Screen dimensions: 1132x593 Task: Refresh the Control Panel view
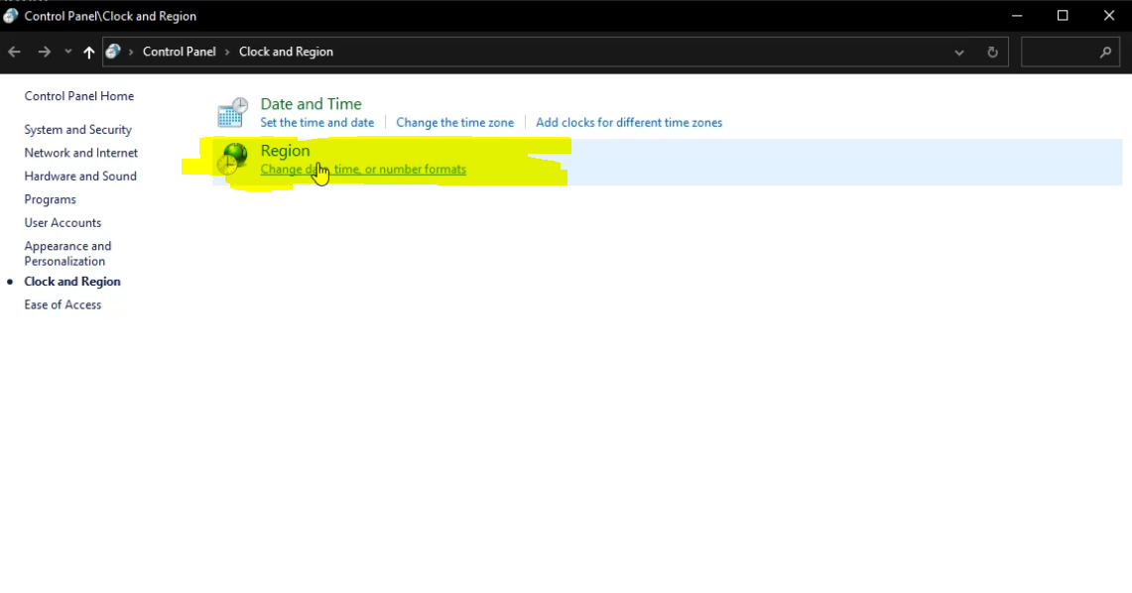point(992,53)
